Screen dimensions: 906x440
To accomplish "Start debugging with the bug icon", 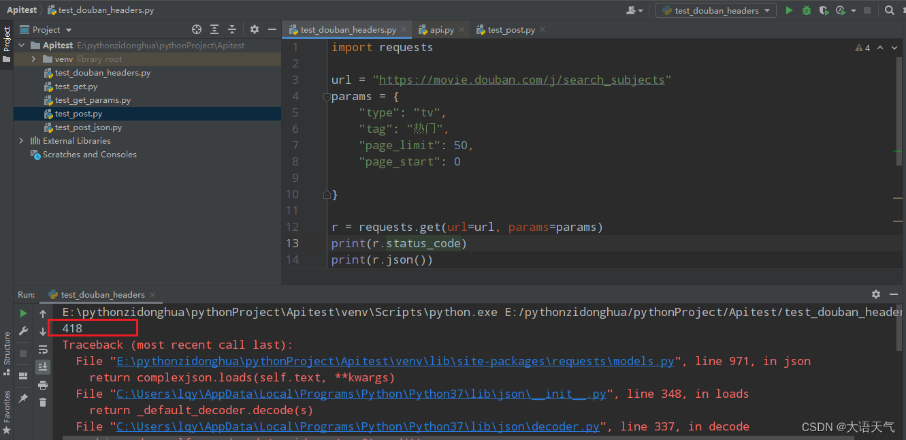I will click(807, 10).
